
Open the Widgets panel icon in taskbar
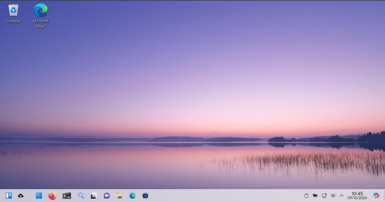tap(9, 196)
